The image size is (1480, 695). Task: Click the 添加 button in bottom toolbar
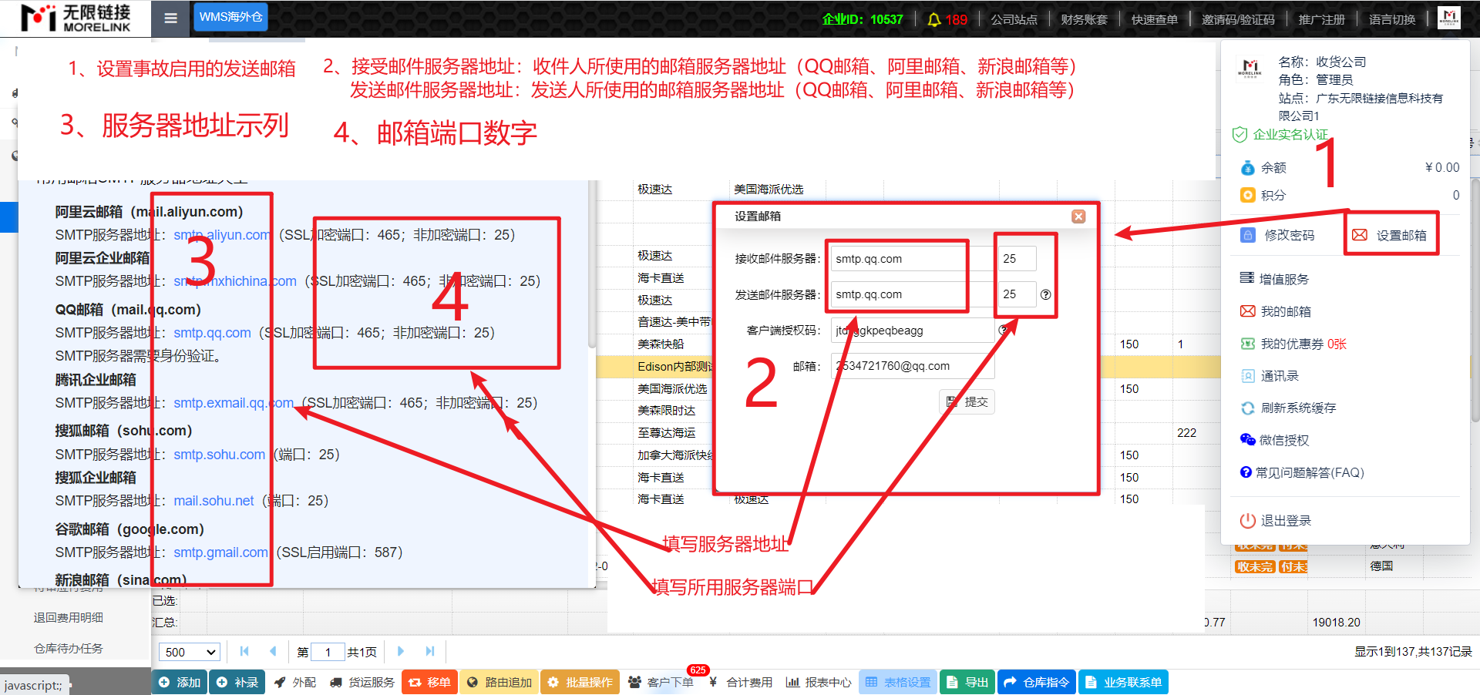(x=180, y=682)
